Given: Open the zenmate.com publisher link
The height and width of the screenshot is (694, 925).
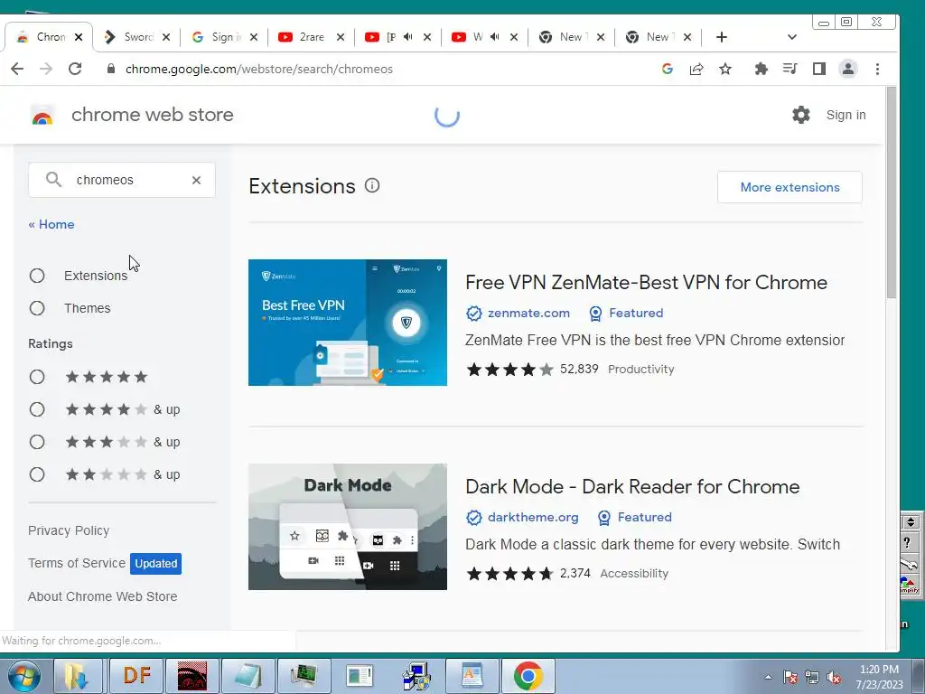Looking at the screenshot, I should (528, 313).
